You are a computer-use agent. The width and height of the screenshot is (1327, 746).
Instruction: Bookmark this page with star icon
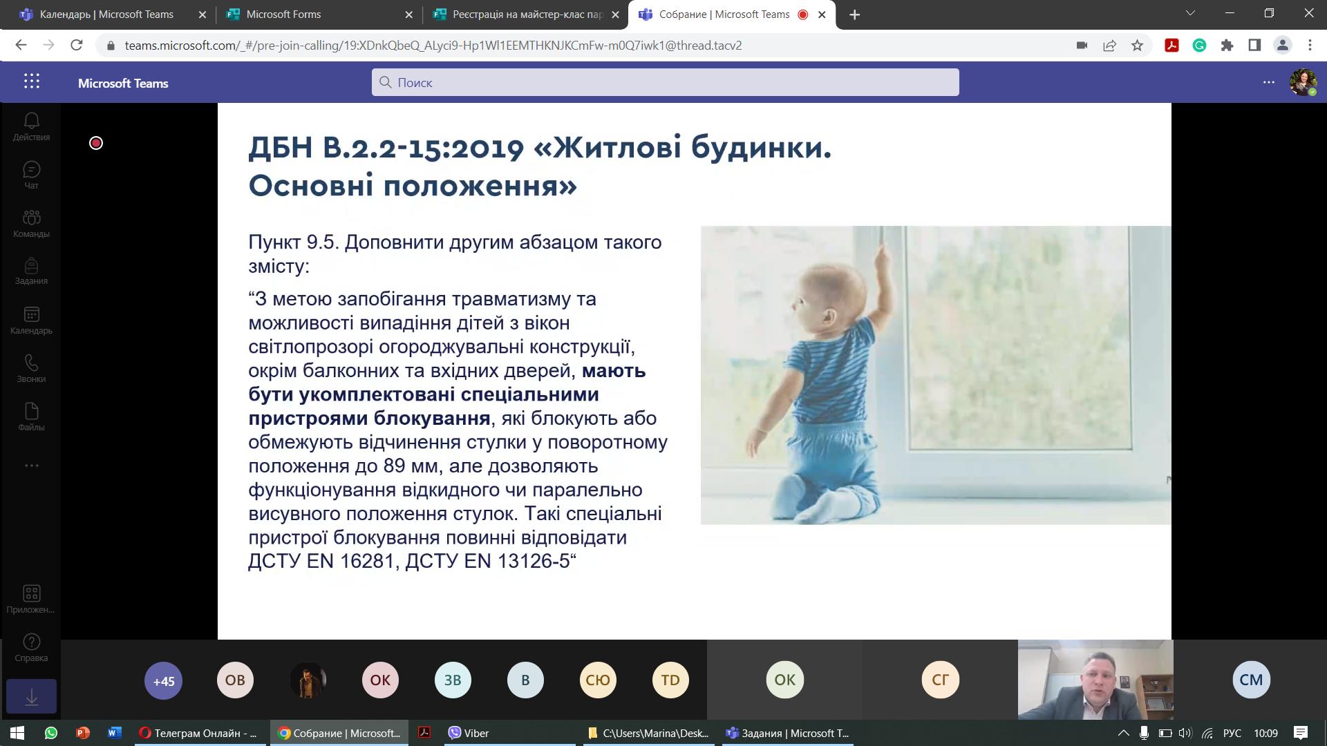pyautogui.click(x=1137, y=46)
